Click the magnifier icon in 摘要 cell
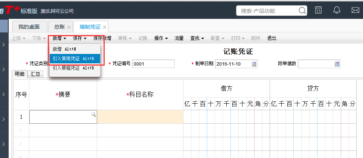 (x=93, y=114)
